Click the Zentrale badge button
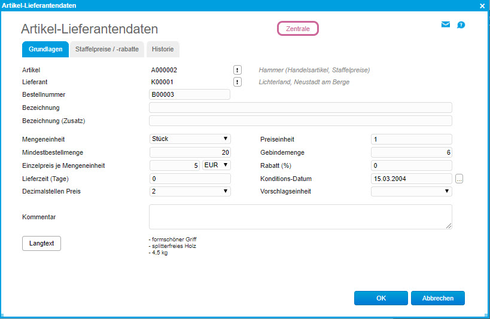This screenshot has width=490, height=319. (x=298, y=28)
